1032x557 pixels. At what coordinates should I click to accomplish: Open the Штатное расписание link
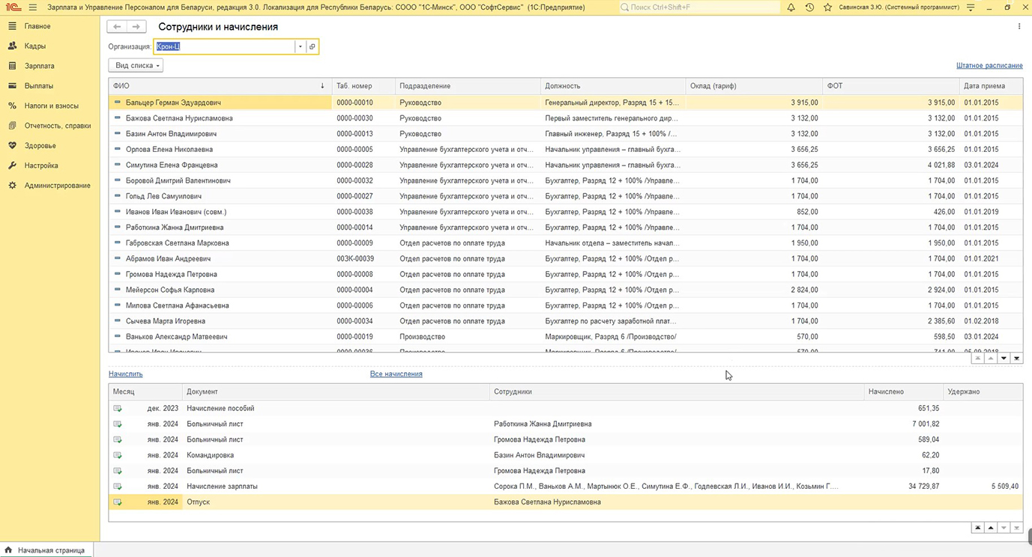click(989, 66)
